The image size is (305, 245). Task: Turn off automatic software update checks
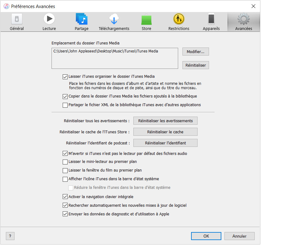pyautogui.click(x=65, y=205)
